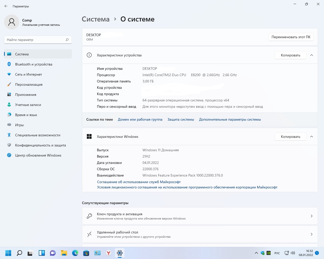Viewport: 324px width, 259px height.
Task: Click the Windows Start button
Action: pyautogui.click(x=8, y=253)
